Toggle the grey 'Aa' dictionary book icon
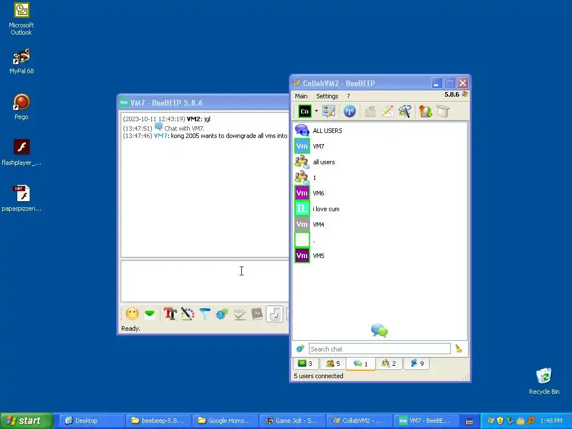This screenshot has height=429, width=572. [257, 314]
